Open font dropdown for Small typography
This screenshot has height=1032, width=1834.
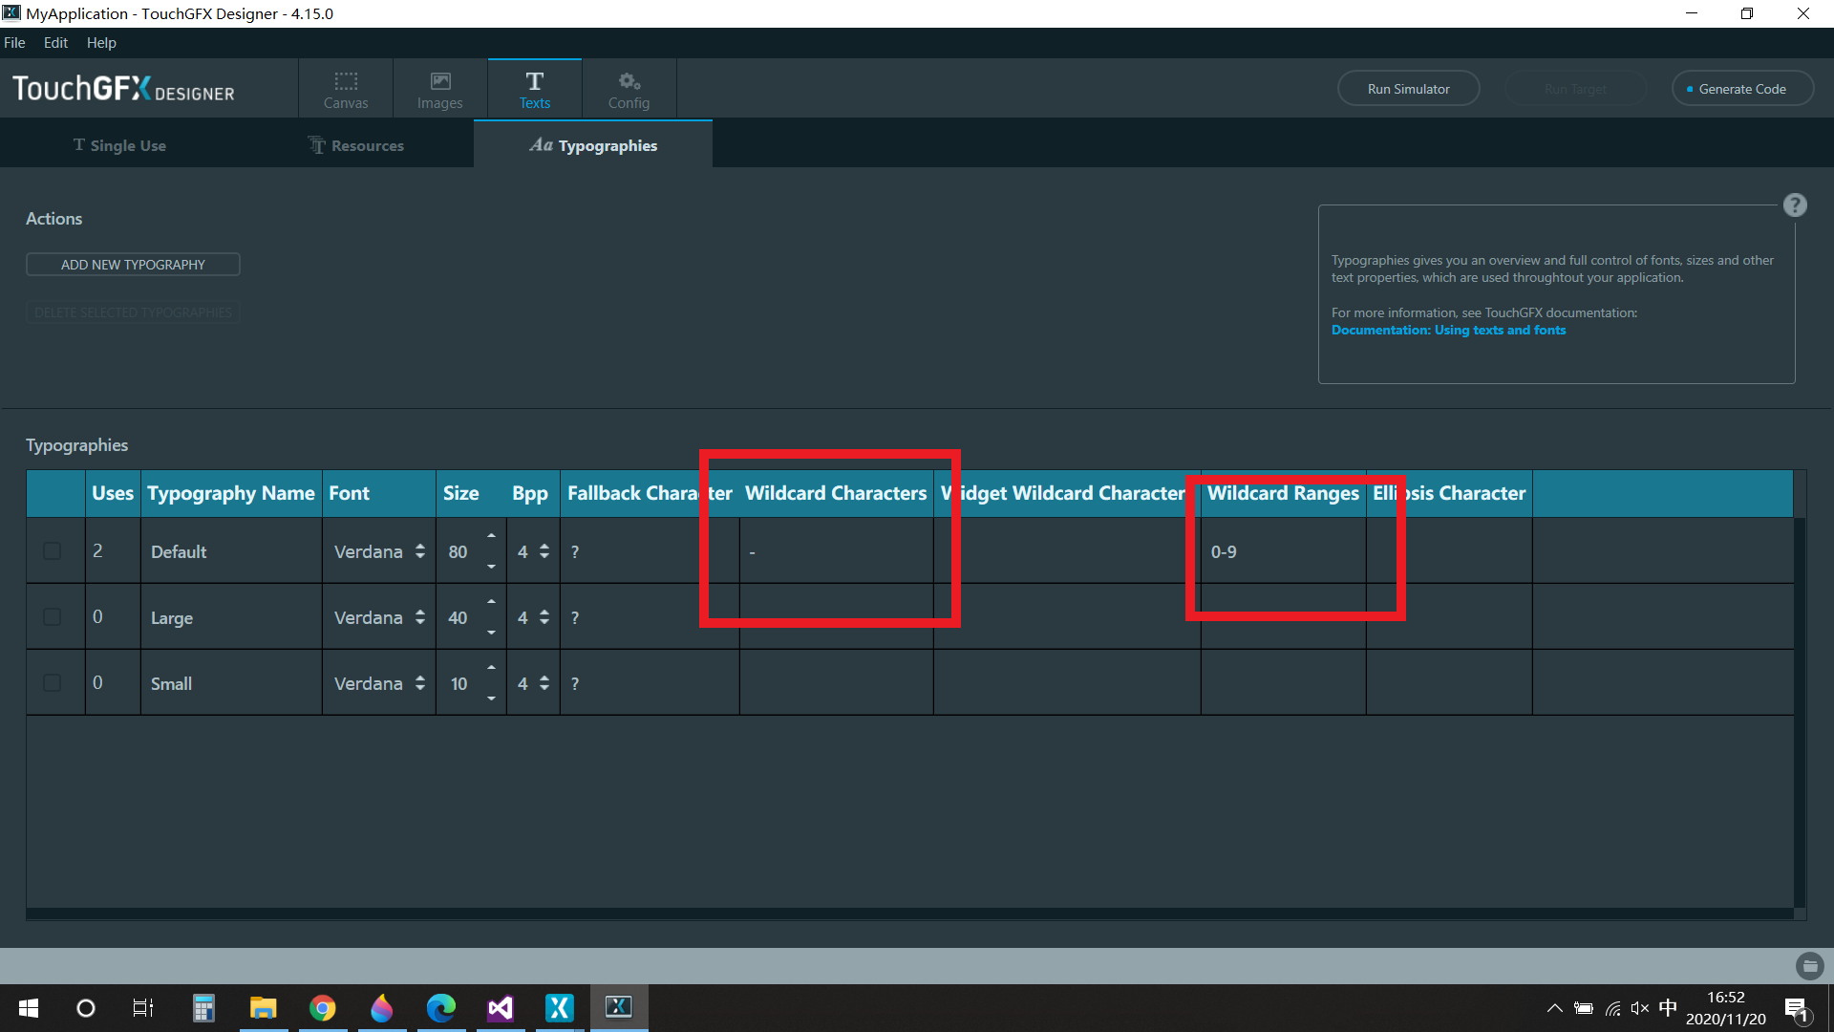(419, 683)
